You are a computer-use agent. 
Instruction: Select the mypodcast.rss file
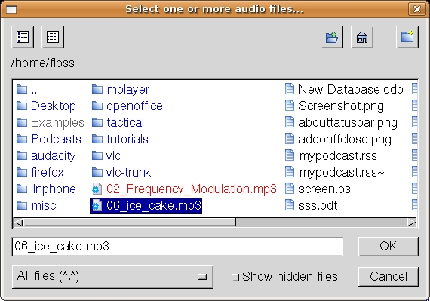coord(331,156)
